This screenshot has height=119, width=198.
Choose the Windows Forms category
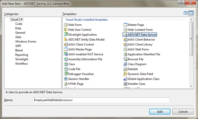pyautogui.click(x=26, y=41)
